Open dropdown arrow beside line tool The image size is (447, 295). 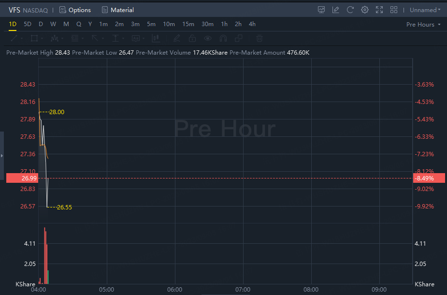pyautogui.click(x=22, y=39)
